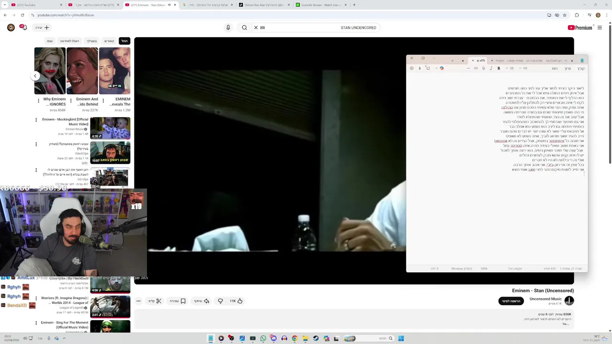612x344 pixels.
Task: Open Steam from the taskbar
Action: coord(316,338)
